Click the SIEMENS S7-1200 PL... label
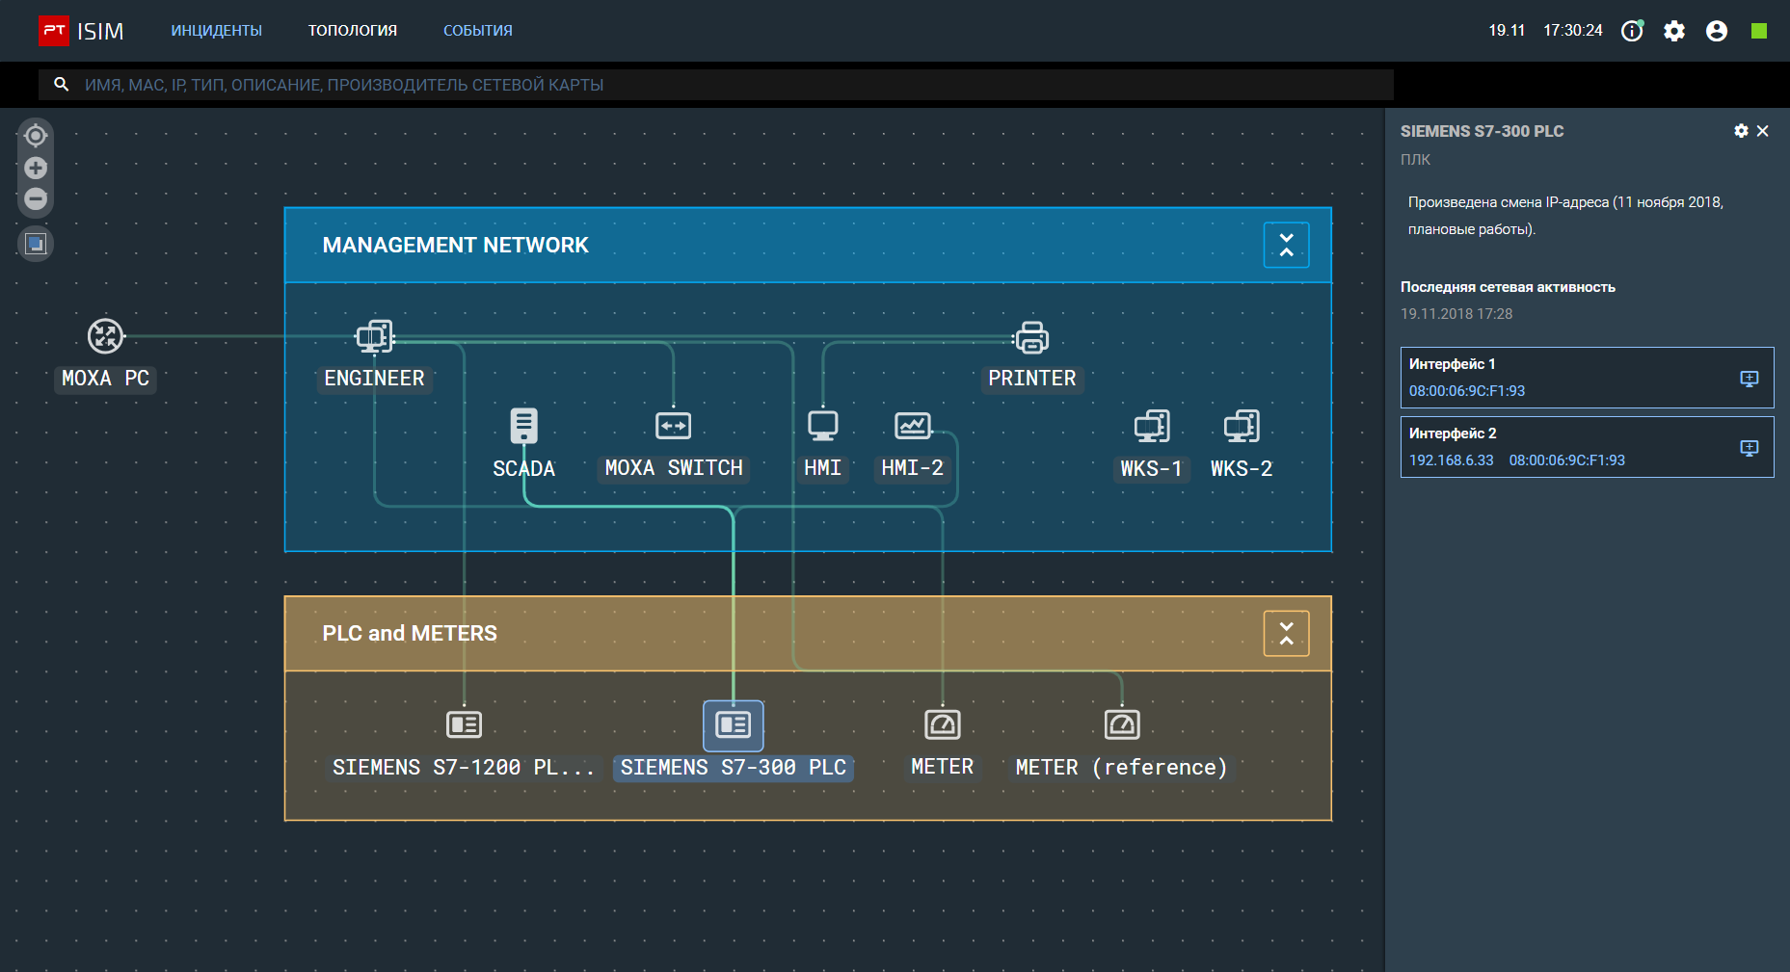The height and width of the screenshot is (972, 1790). [x=464, y=768]
